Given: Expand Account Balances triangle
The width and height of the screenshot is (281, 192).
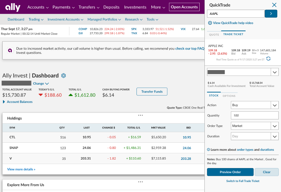Looking at the screenshot, I should tap(4, 102).
